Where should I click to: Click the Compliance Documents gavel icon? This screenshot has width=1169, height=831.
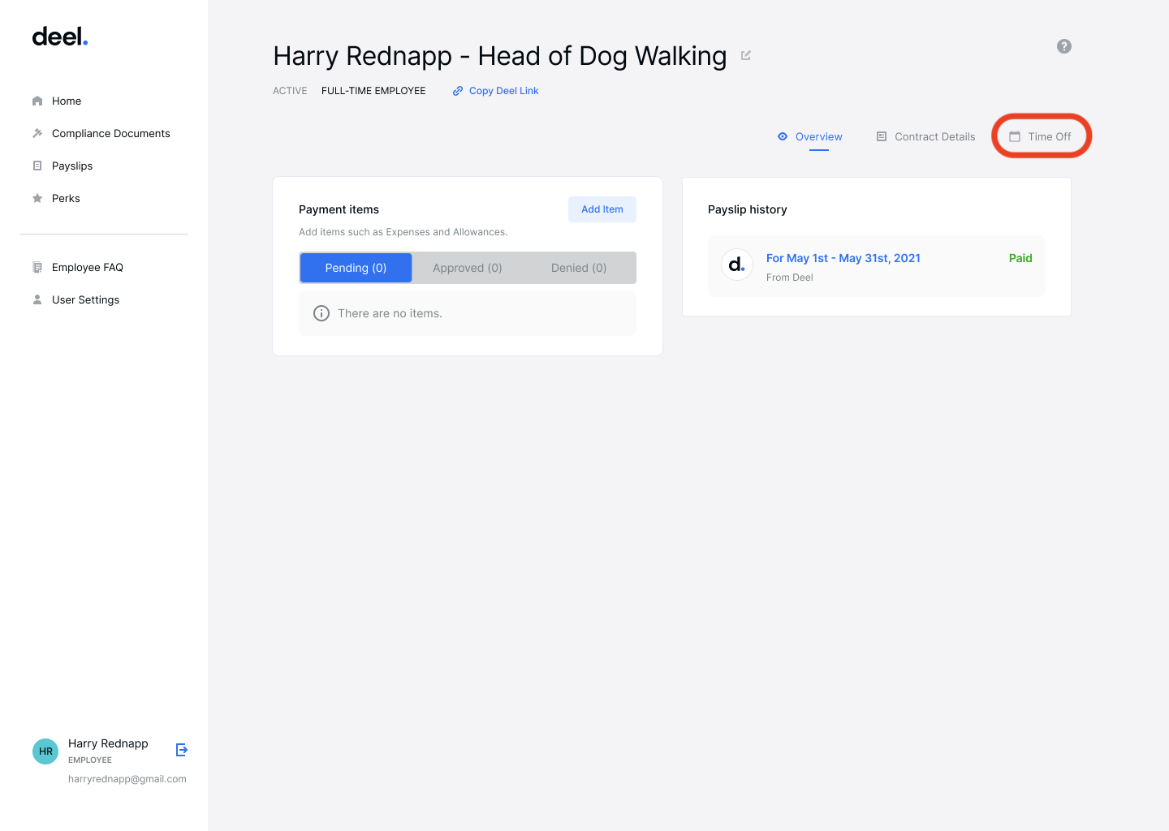tap(37, 133)
